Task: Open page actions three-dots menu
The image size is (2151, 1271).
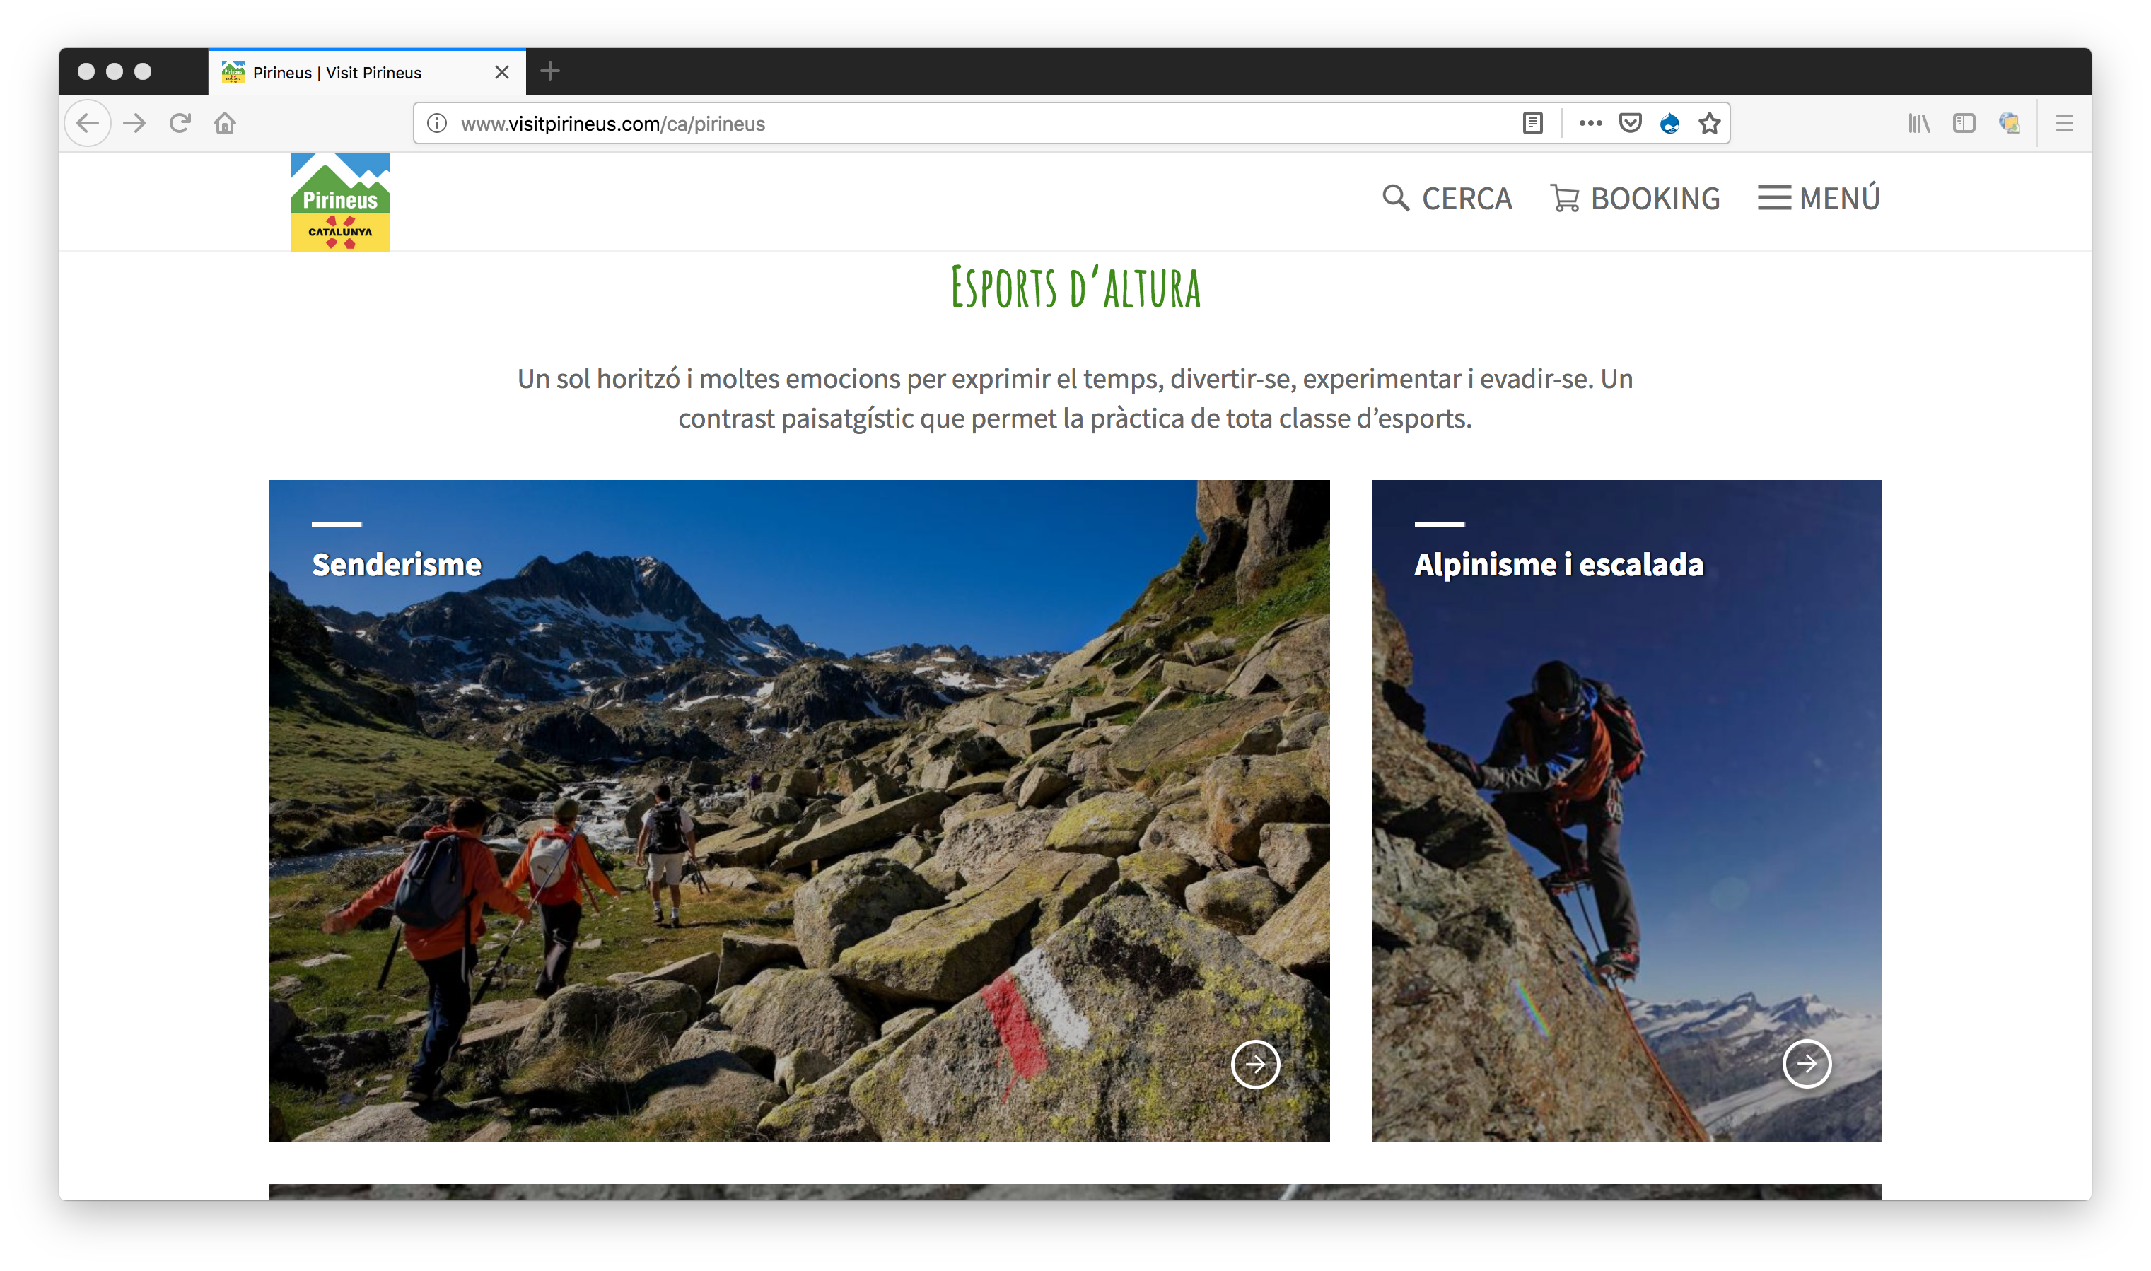Action: click(1590, 123)
